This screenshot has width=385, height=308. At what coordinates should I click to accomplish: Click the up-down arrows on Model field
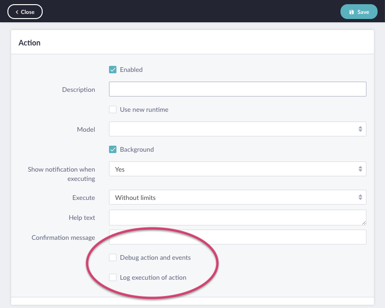(x=360, y=129)
